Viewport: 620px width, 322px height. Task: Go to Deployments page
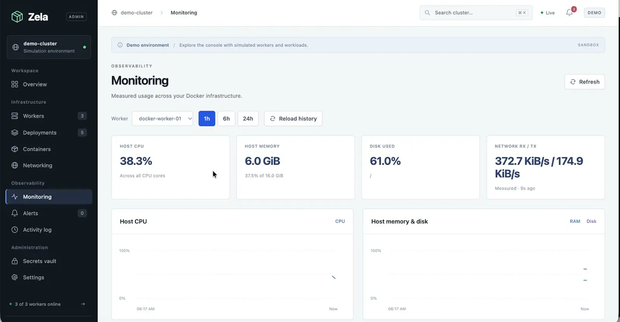click(x=49, y=133)
